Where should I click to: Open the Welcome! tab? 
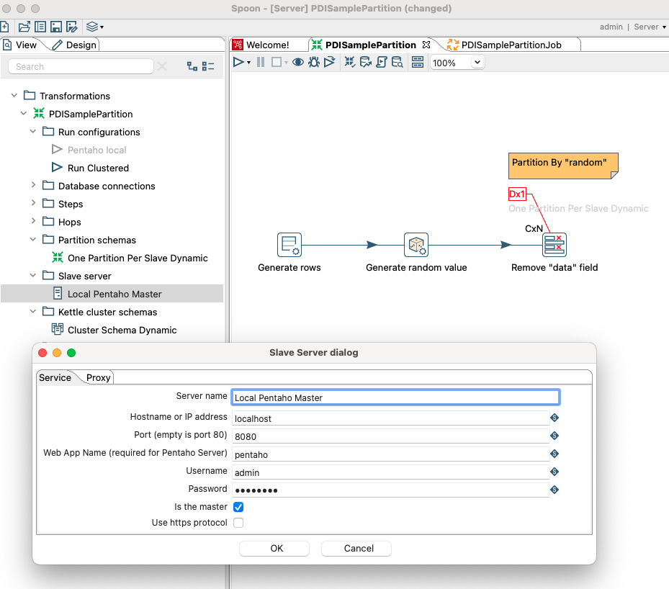[x=269, y=44]
